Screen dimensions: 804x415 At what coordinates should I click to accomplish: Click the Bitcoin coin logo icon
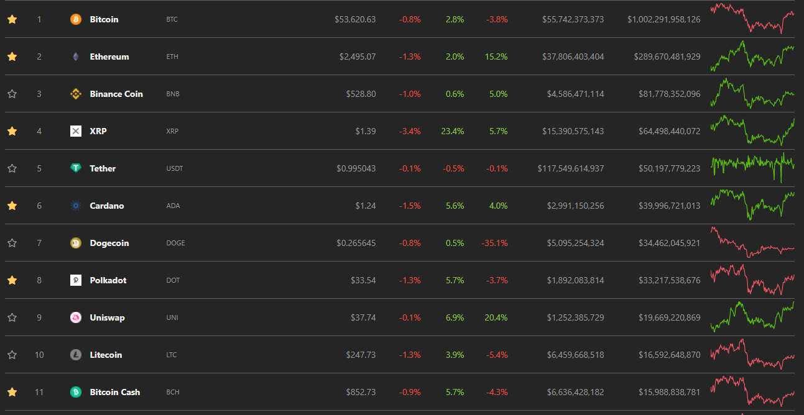[76, 19]
